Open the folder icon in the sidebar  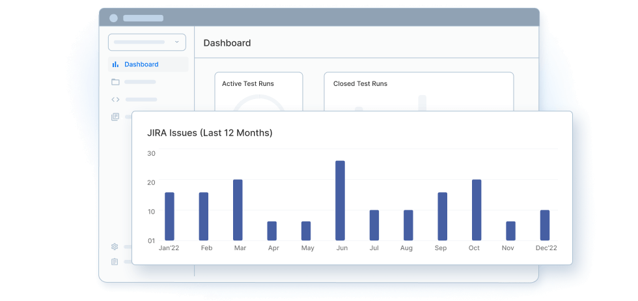coord(115,82)
